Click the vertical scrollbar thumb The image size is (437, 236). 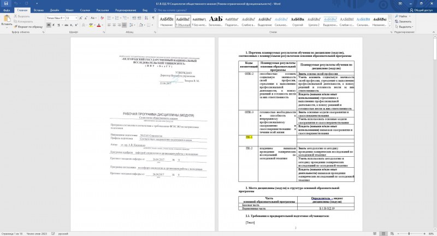point(434,49)
